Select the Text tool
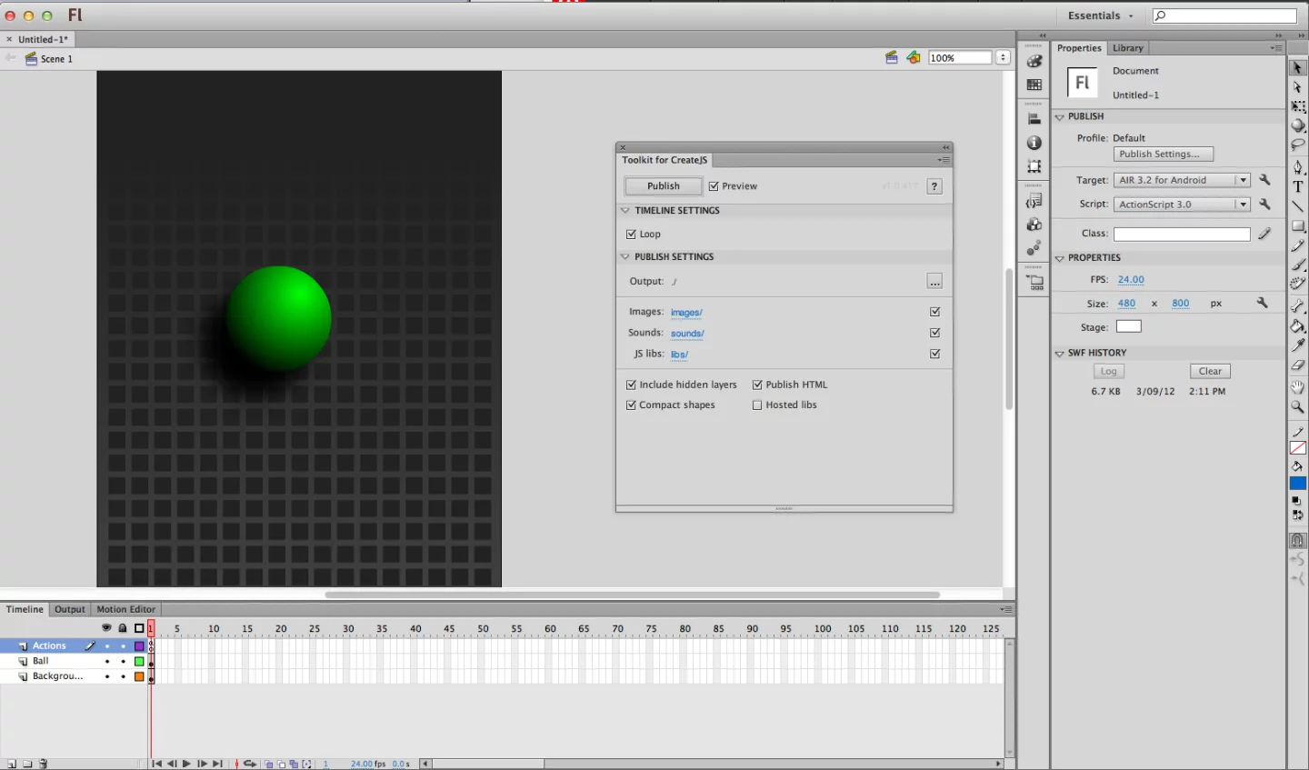Image resolution: width=1309 pixels, height=770 pixels. point(1298,185)
